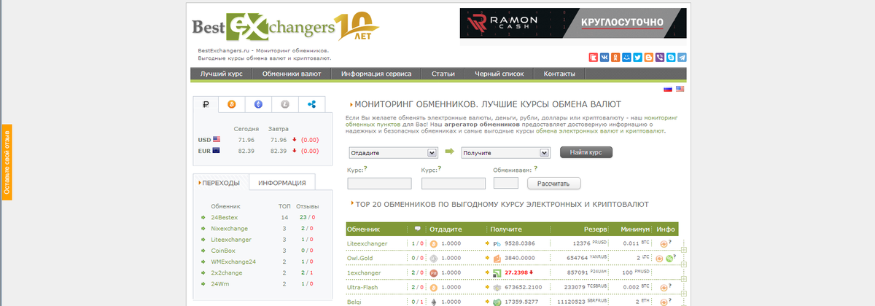Select the ПЕРЕХОДЫ tab

pyautogui.click(x=221, y=183)
